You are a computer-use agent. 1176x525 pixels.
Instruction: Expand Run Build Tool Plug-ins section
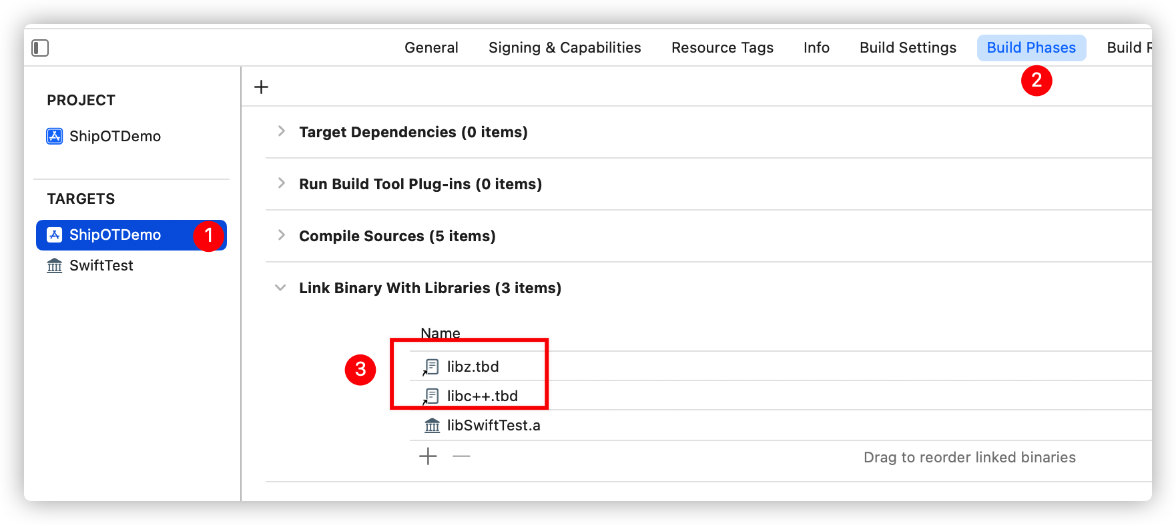click(282, 183)
